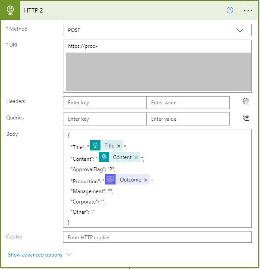The width and height of the screenshot is (260, 269).
Task: Expand the Method POST dropdown
Action: coord(240,30)
